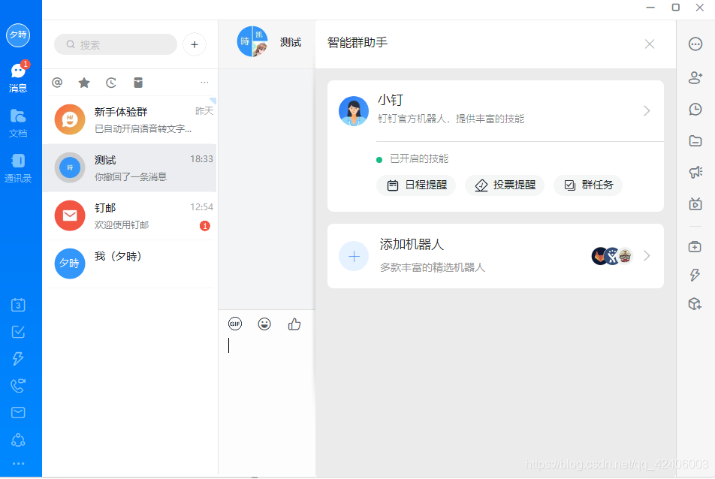The width and height of the screenshot is (715, 479).
Task: Open the emoji picker in the chat input toolbar
Action: click(x=264, y=324)
